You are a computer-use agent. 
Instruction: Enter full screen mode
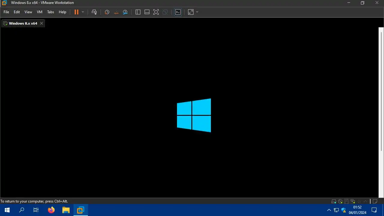click(x=156, y=12)
